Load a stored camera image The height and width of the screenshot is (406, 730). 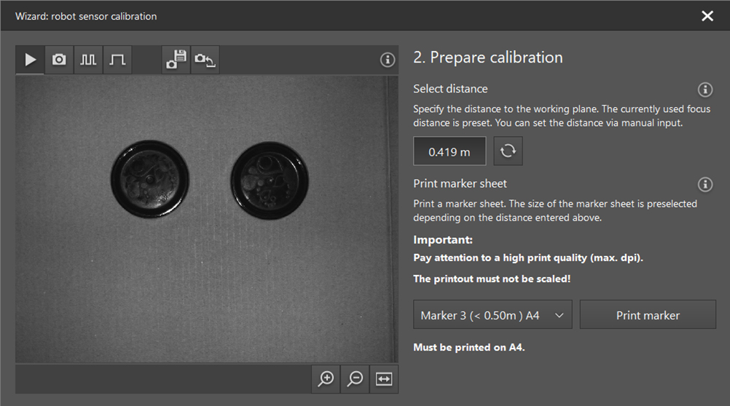click(205, 60)
